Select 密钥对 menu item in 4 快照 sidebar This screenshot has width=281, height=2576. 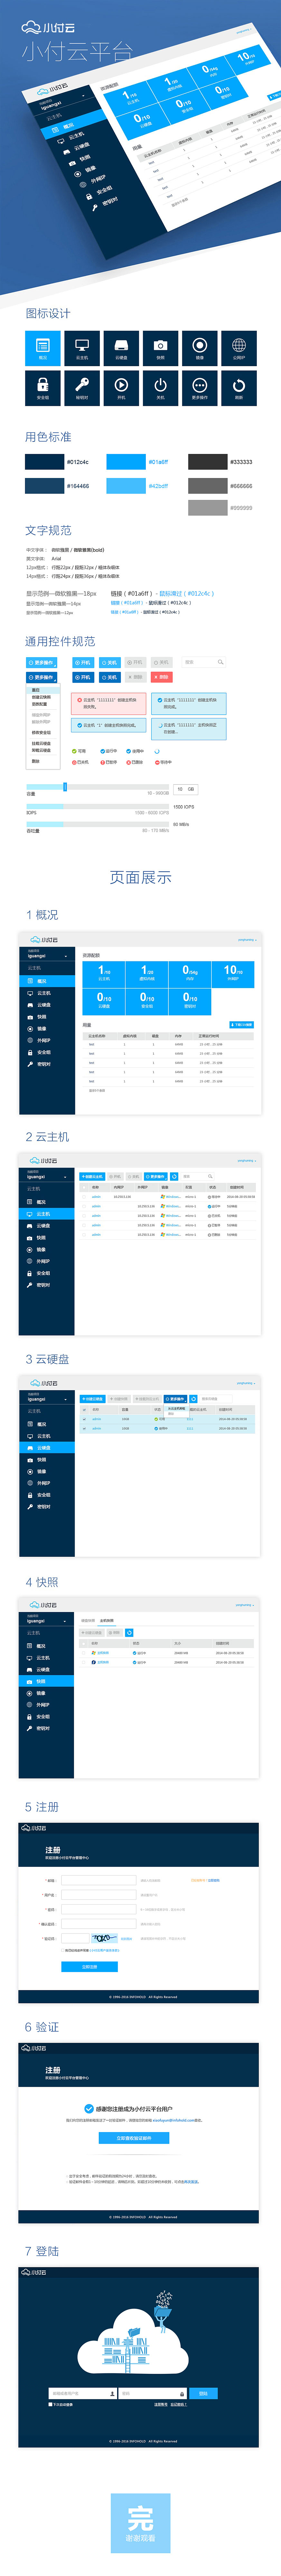click(x=47, y=1728)
